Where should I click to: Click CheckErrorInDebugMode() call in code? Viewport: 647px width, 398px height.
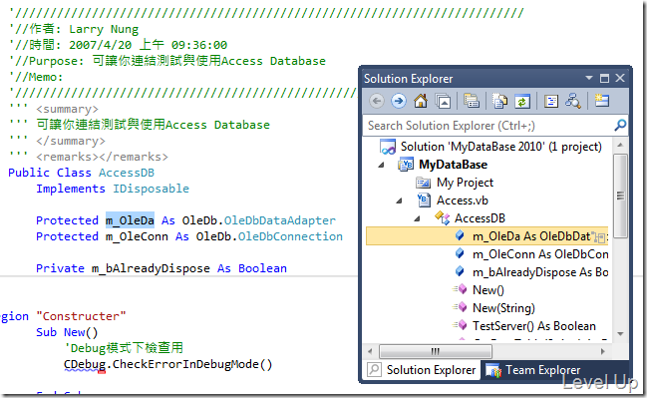pos(192,364)
